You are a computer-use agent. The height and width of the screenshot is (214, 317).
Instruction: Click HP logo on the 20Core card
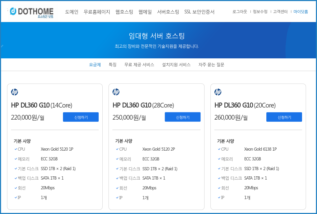tap(218, 92)
